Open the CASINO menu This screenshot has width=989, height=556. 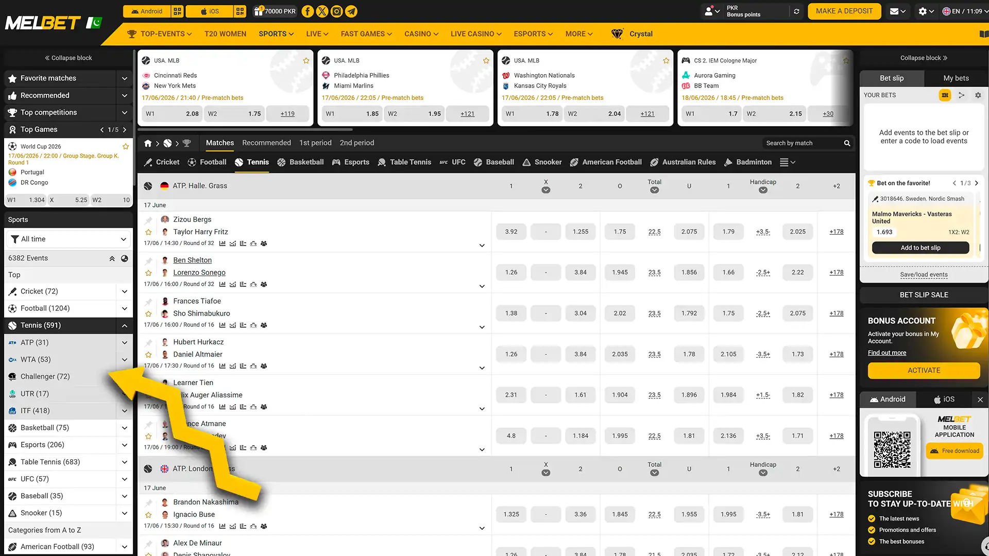(421, 34)
